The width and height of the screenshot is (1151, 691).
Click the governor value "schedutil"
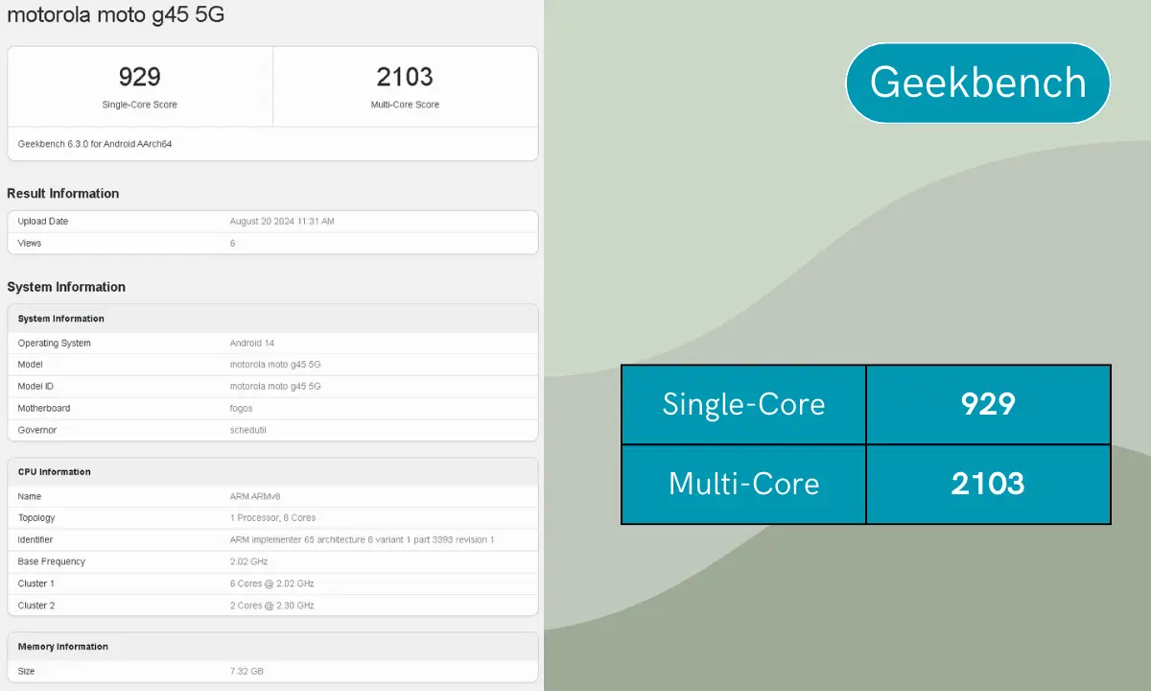(x=248, y=431)
